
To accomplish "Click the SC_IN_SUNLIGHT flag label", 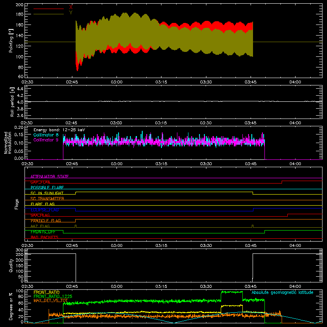I will point(47,193).
